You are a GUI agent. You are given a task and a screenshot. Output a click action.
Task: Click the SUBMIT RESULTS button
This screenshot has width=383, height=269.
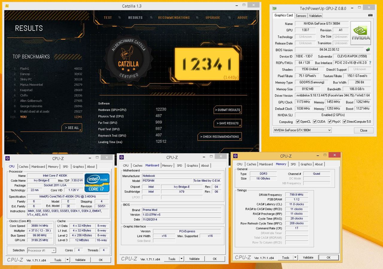(228, 110)
